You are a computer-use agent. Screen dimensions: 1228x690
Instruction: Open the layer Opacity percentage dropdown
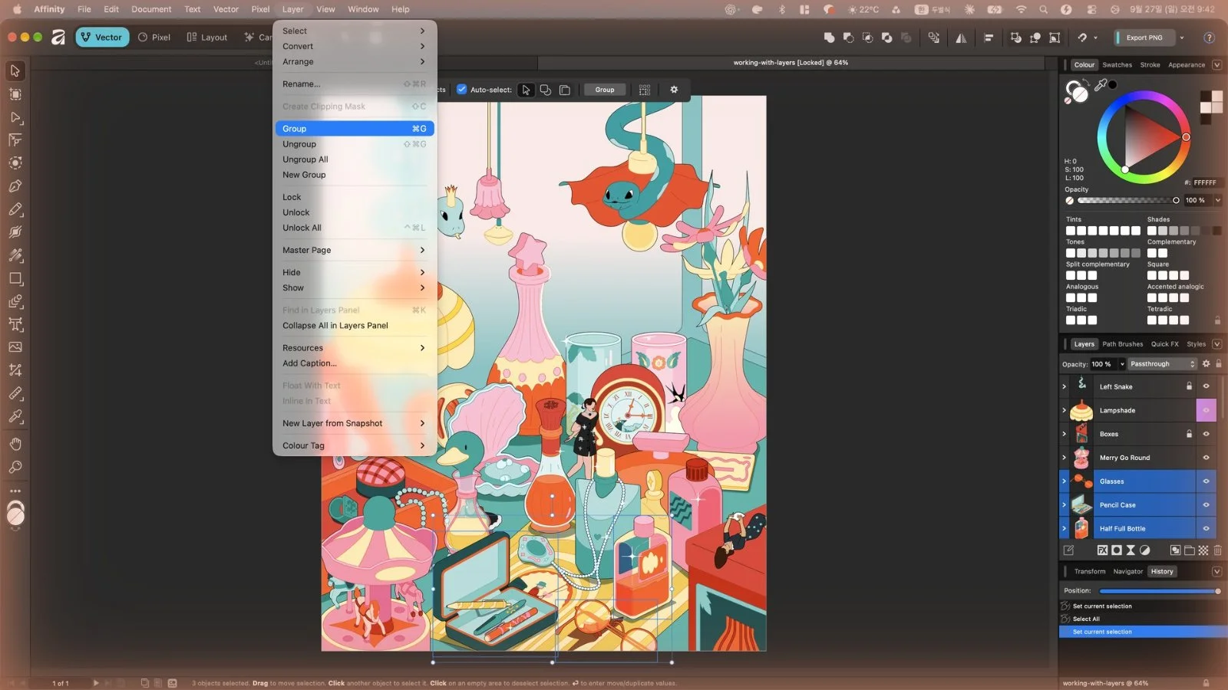coord(1121,364)
